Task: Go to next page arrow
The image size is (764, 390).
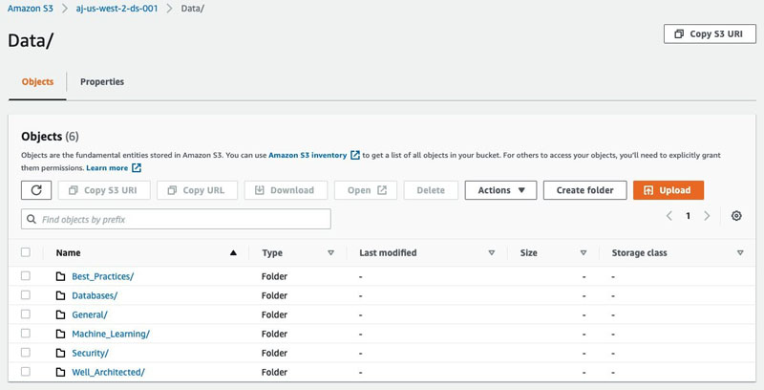Action: (x=707, y=215)
